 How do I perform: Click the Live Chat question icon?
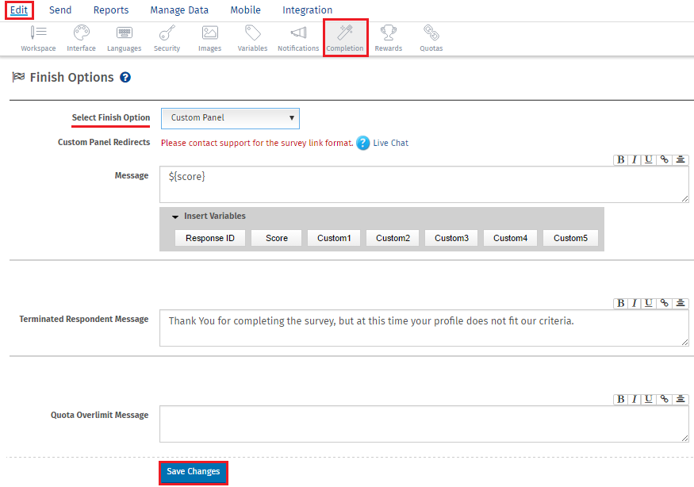[363, 143]
